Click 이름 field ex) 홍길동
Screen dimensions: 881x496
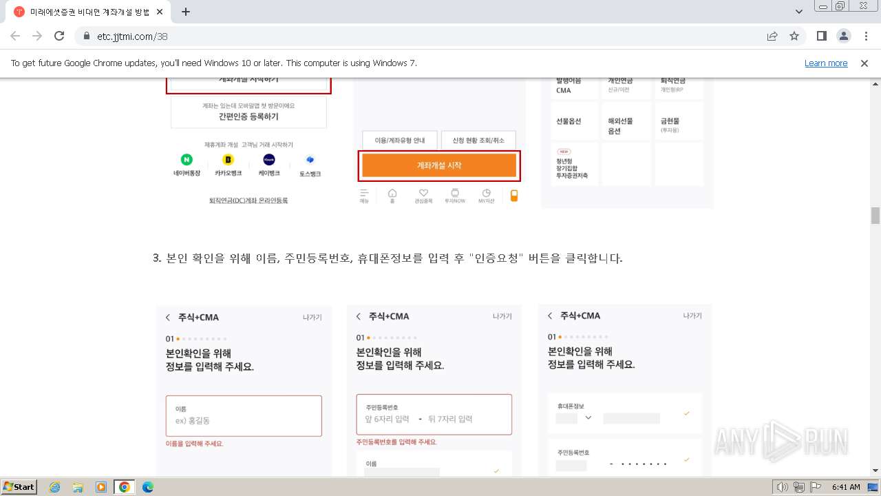pos(244,415)
